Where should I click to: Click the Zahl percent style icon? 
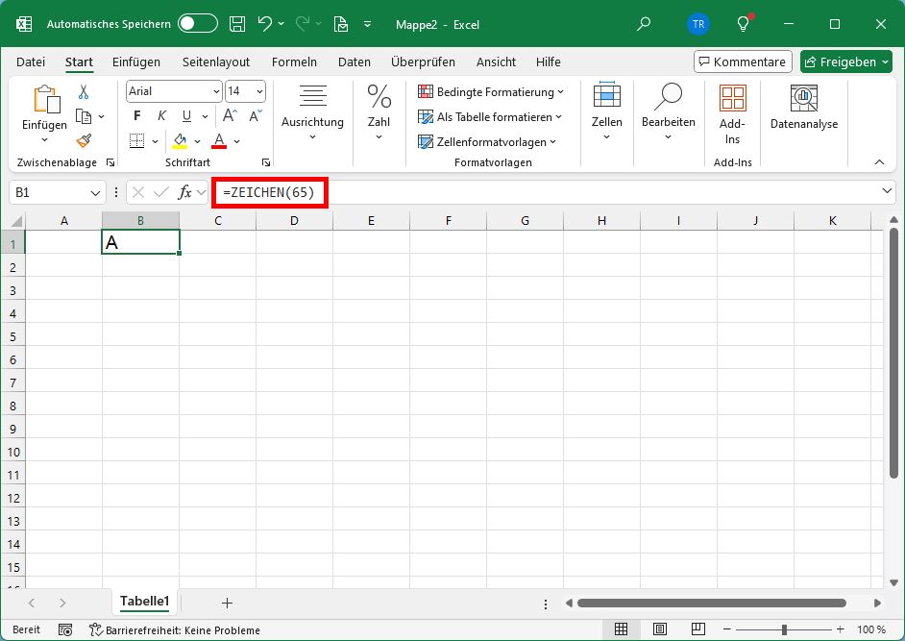tap(379, 96)
